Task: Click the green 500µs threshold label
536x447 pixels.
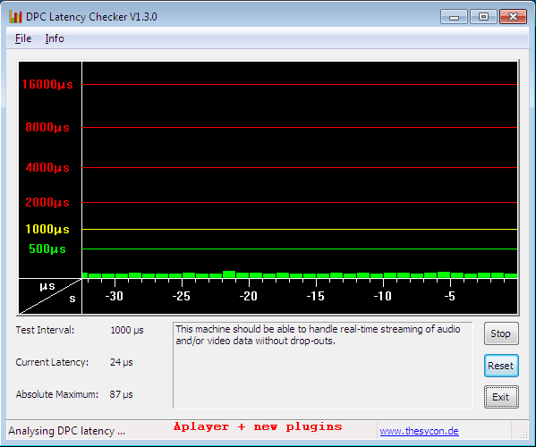Action: coord(47,249)
